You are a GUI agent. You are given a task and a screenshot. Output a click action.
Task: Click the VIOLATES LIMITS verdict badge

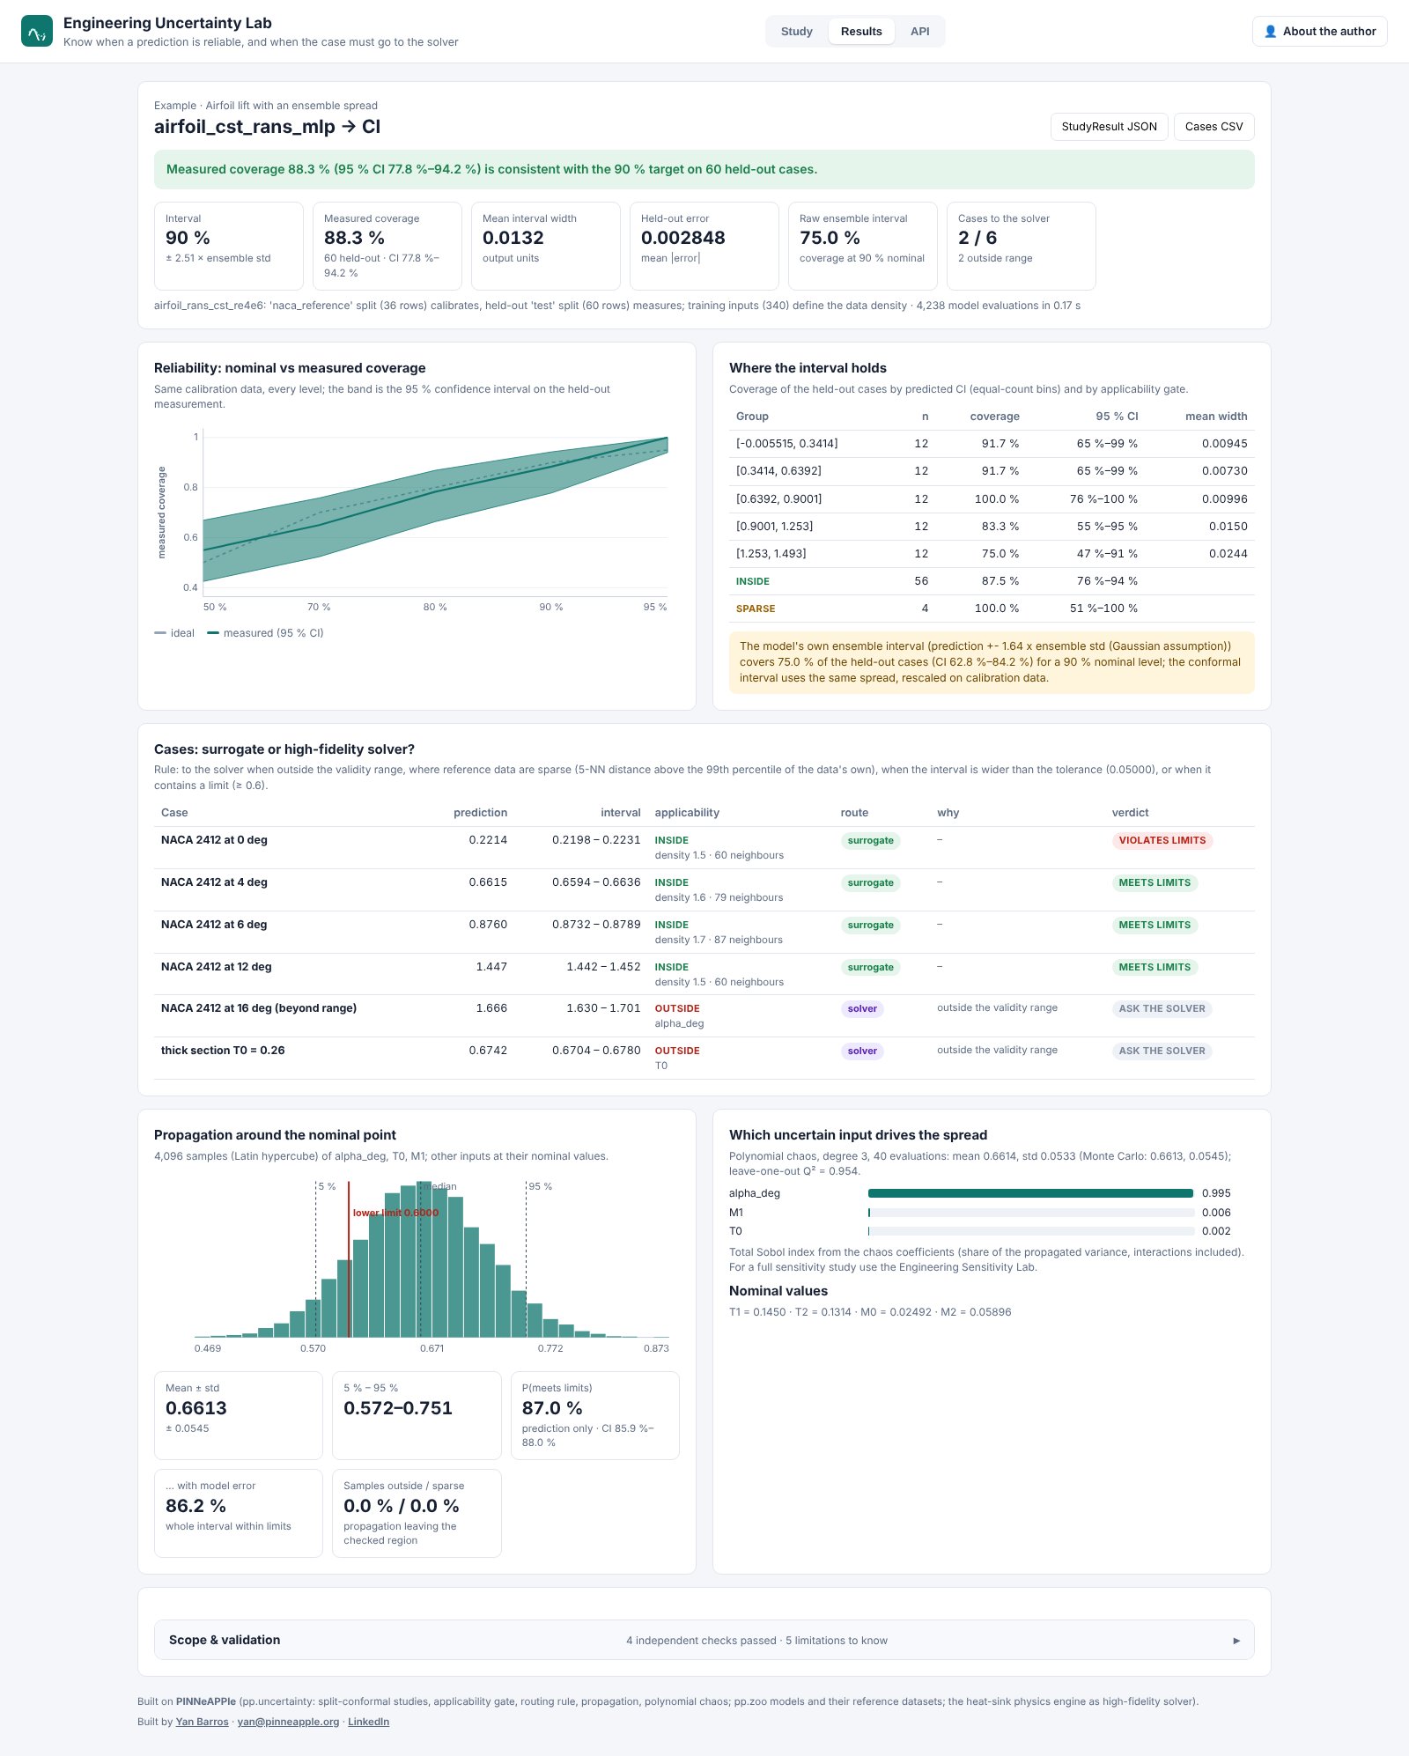click(x=1162, y=840)
